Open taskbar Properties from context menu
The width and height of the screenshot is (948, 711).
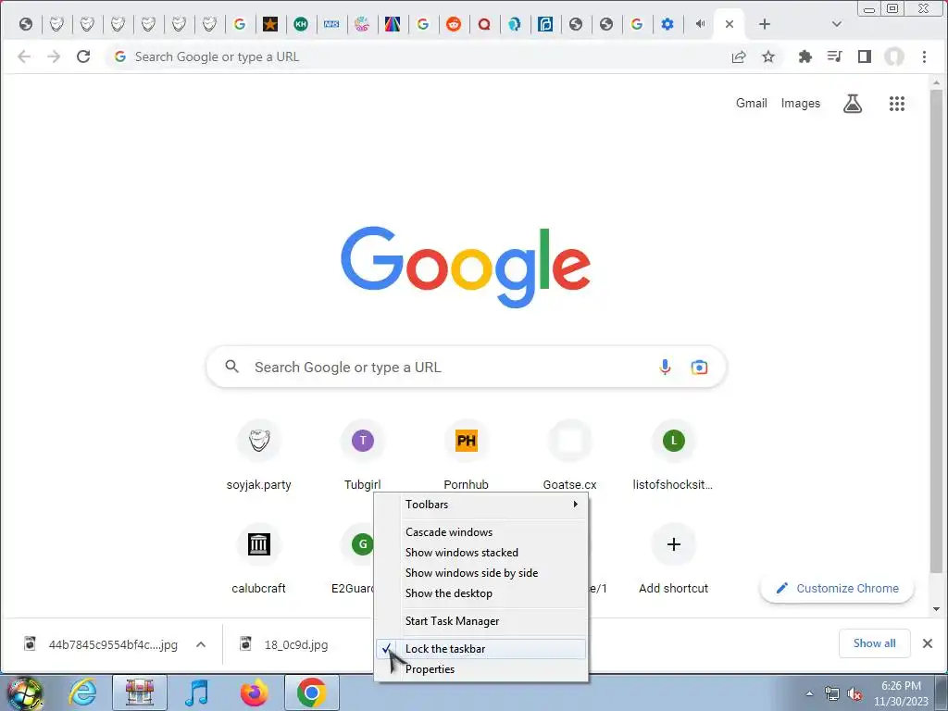[481, 669]
